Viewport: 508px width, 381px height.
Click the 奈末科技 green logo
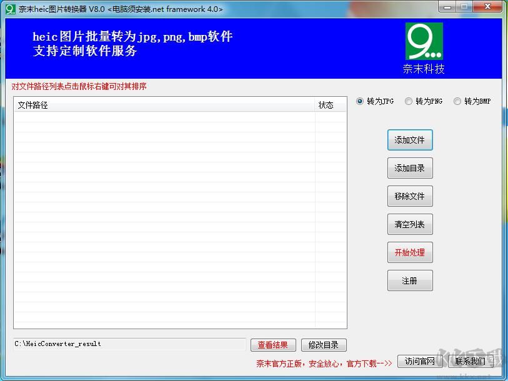(424, 41)
